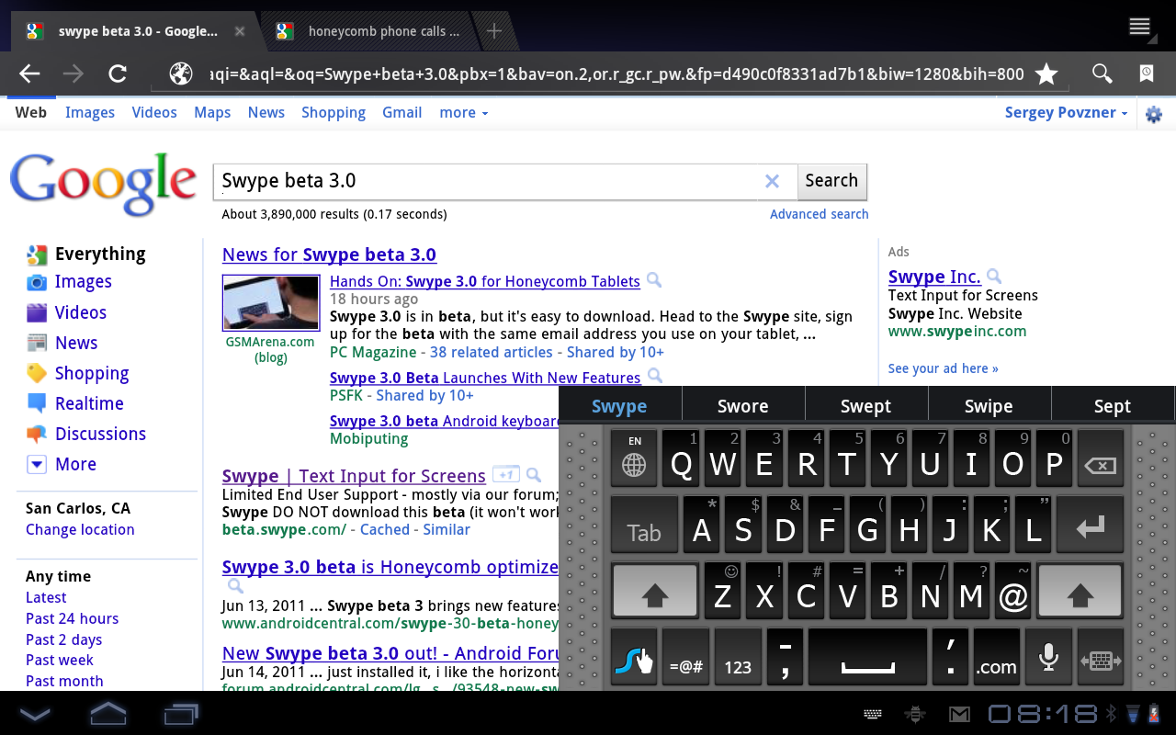This screenshot has width=1176, height=735.
Task: Open browser search via magnifier icon
Action: tap(1102, 74)
